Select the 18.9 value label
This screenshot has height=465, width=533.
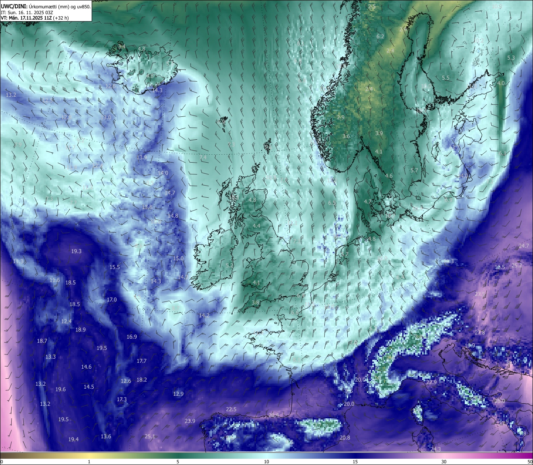[80, 329]
